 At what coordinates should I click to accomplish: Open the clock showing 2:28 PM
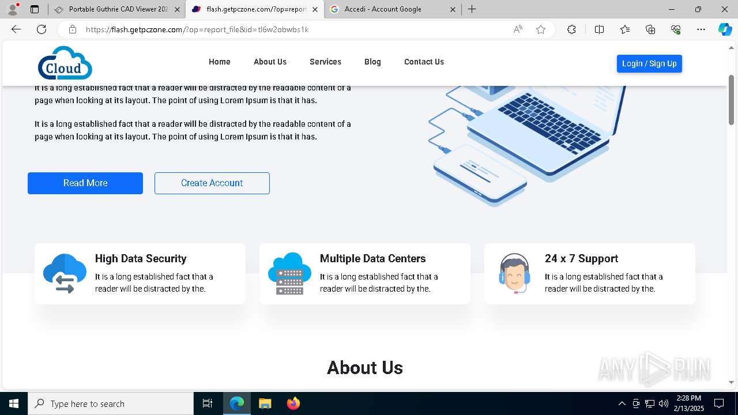pyautogui.click(x=690, y=403)
